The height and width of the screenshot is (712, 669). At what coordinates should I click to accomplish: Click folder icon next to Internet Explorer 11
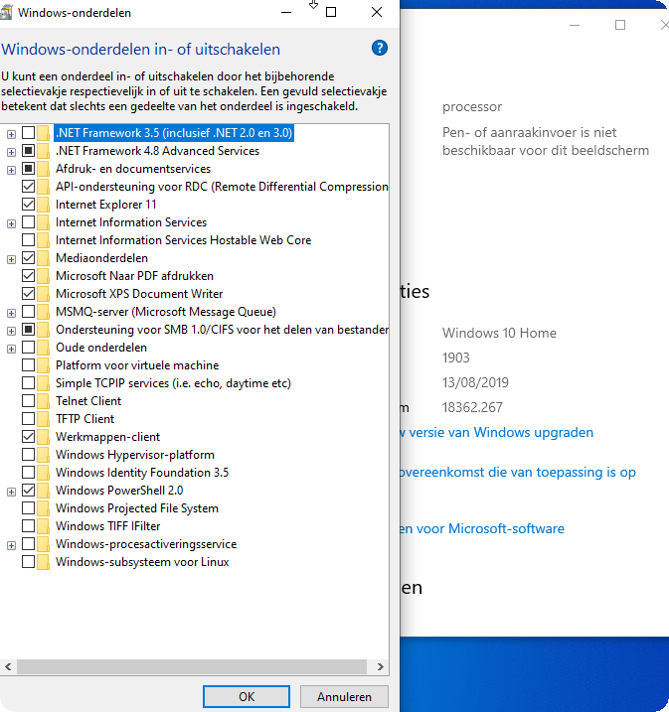pos(44,205)
